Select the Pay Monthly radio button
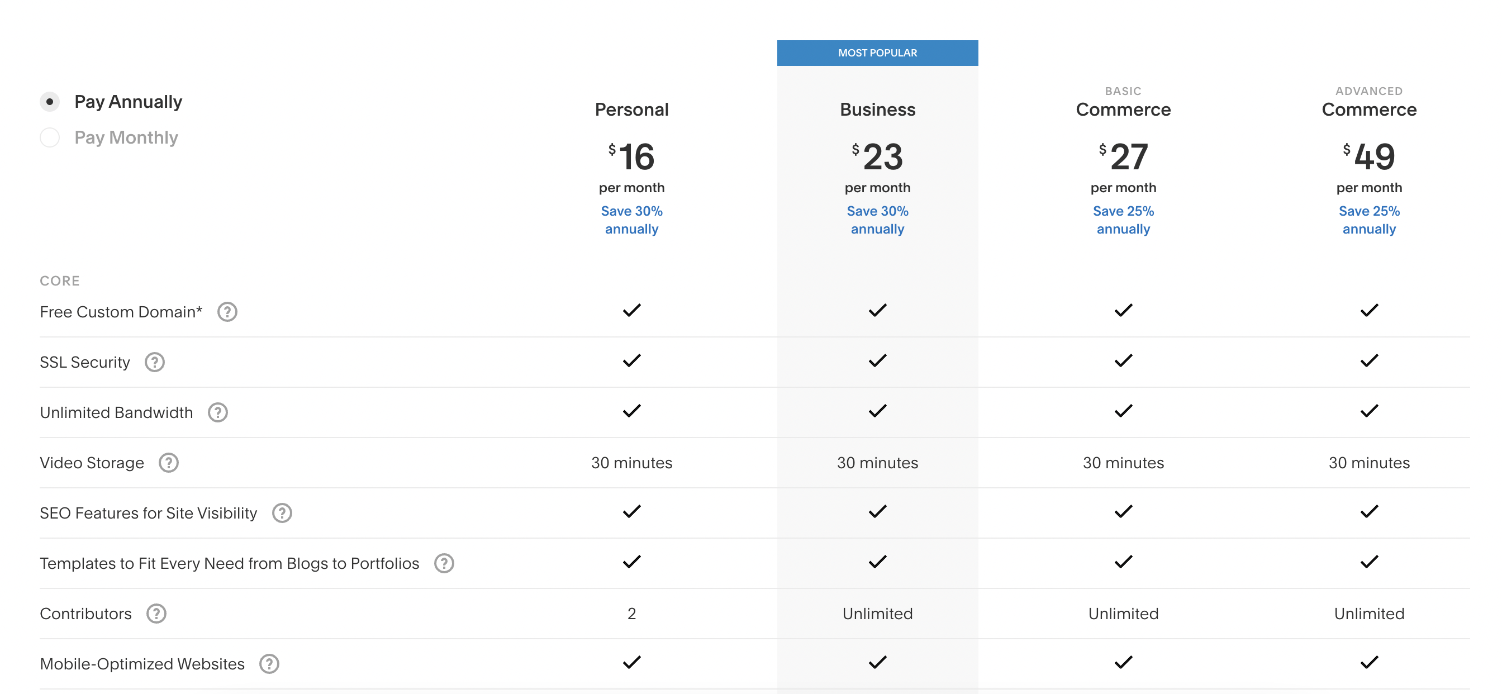The height and width of the screenshot is (694, 1502). [50, 137]
